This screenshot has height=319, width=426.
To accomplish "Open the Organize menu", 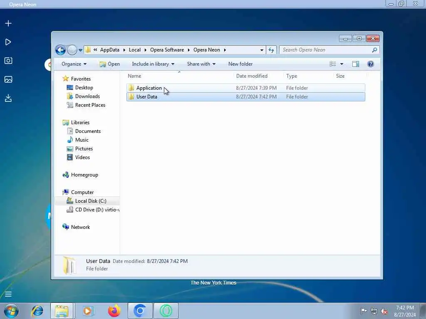I will (74, 64).
